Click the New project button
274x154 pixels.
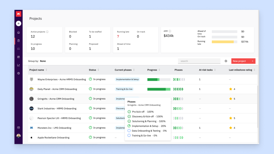(x=243, y=61)
